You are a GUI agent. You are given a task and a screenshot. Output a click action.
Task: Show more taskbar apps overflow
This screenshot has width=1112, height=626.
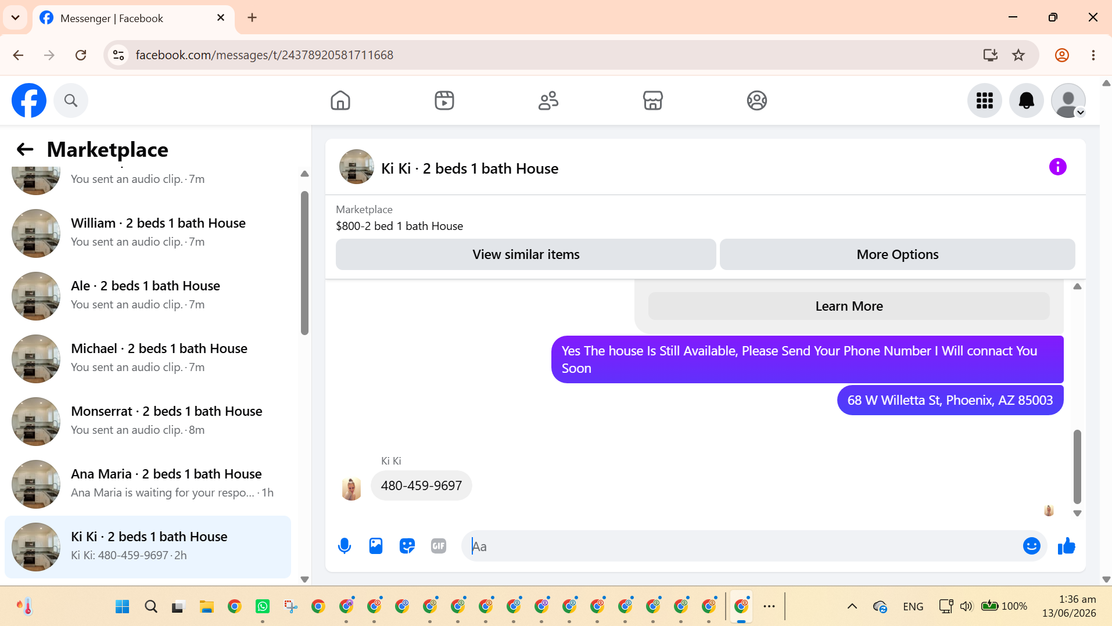coord(769,606)
